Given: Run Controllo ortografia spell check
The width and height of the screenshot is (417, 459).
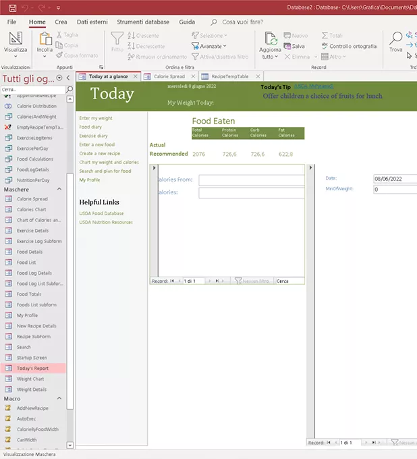Looking at the screenshot, I should pos(350,46).
